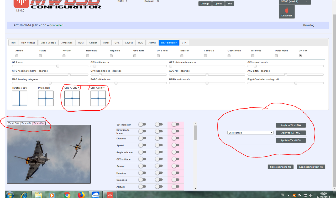Toggle pink-column Compass switch
The height and width of the screenshot is (198, 336).
[x=175, y=180]
